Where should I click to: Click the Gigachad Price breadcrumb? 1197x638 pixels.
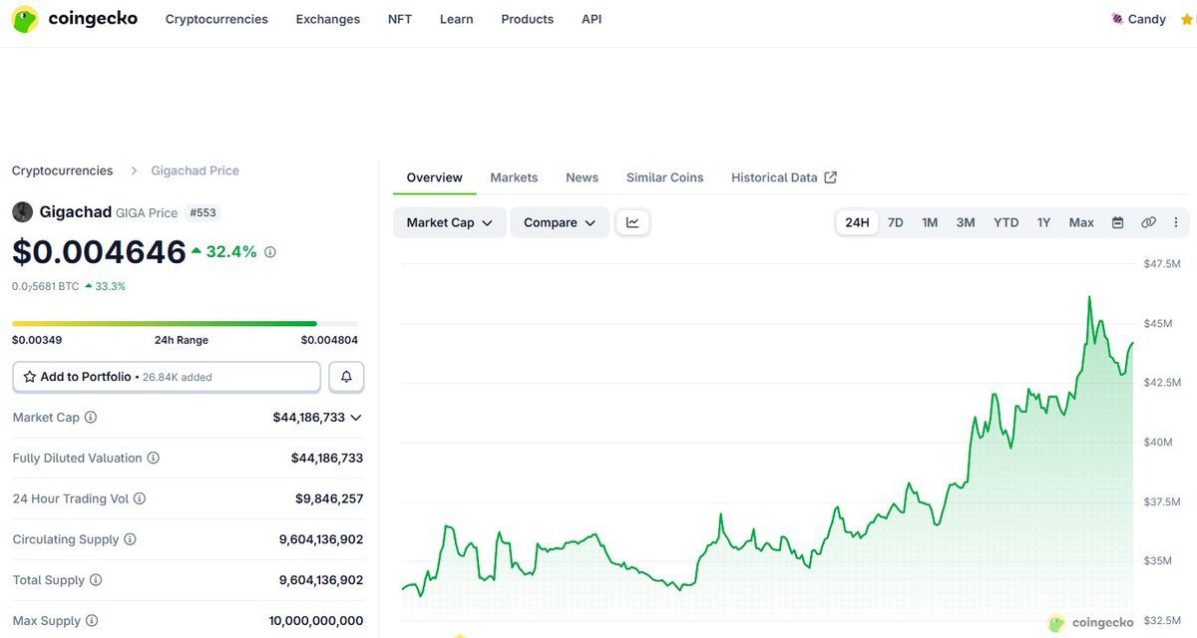pos(196,170)
